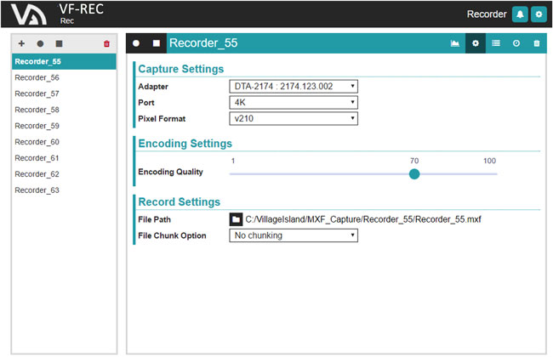This screenshot has height=357, width=553.
Task: Start recording Recorder_55 from header
Action: (136, 43)
